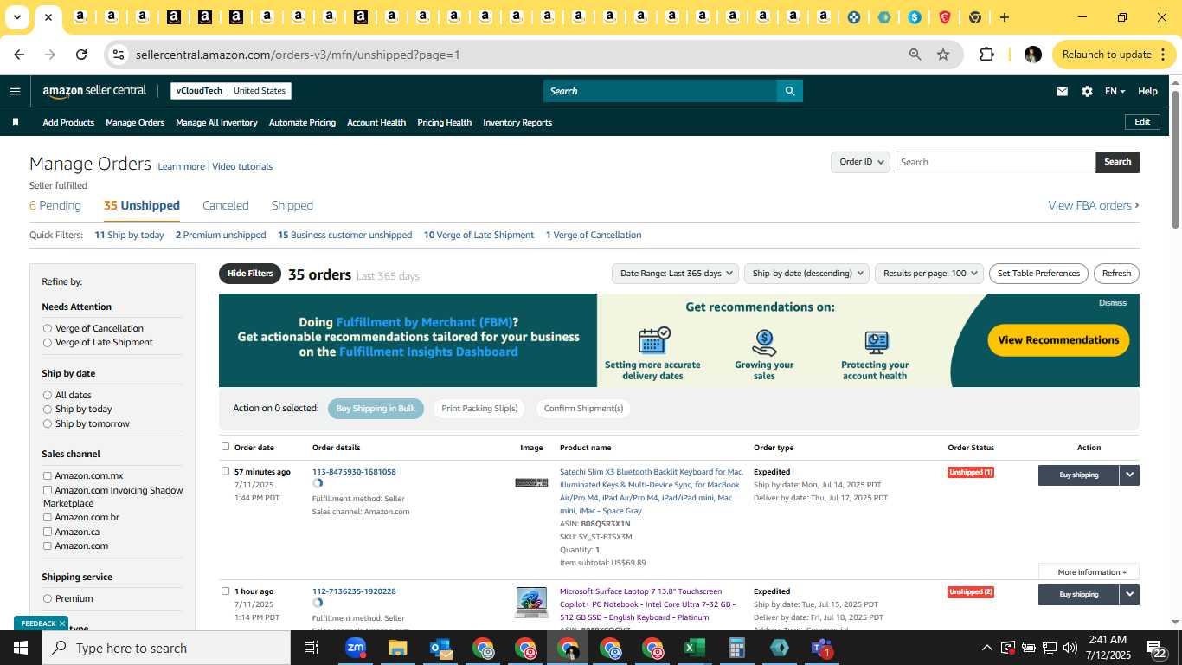
Task: Open the Zoom app in taskbar
Action: (356, 648)
